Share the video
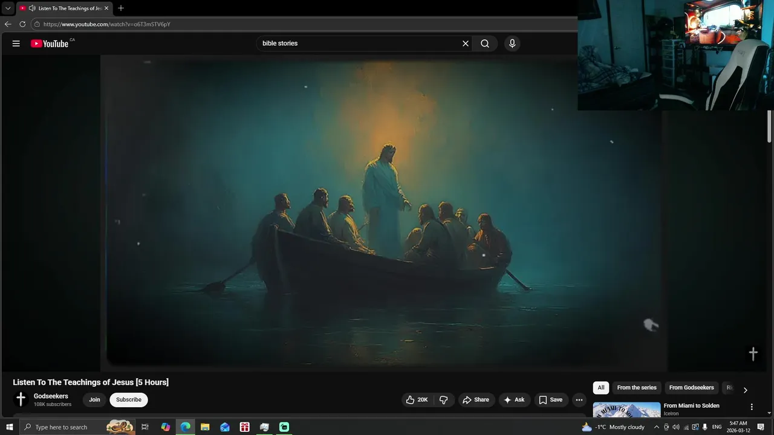Image resolution: width=774 pixels, height=435 pixels. [x=476, y=400]
